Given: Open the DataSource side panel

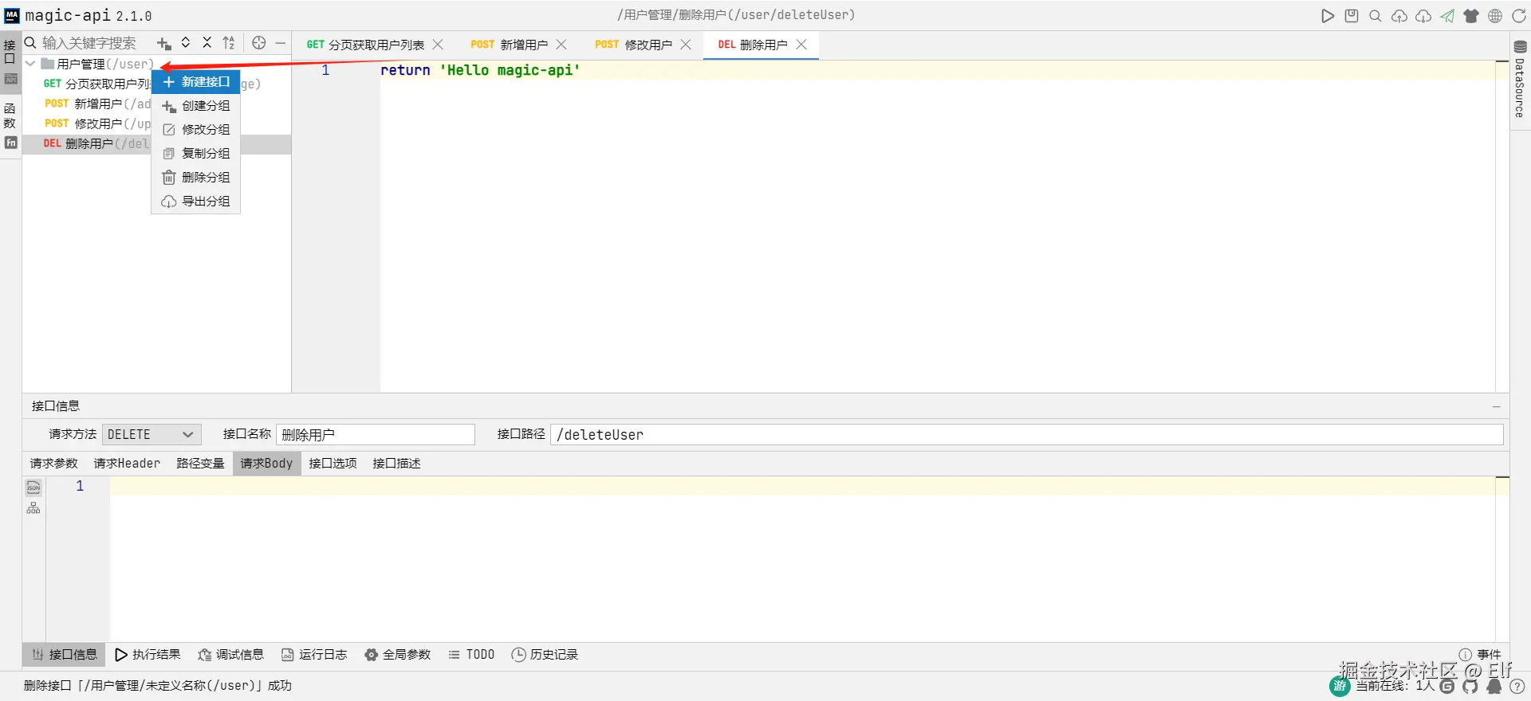Looking at the screenshot, I should (x=1520, y=80).
